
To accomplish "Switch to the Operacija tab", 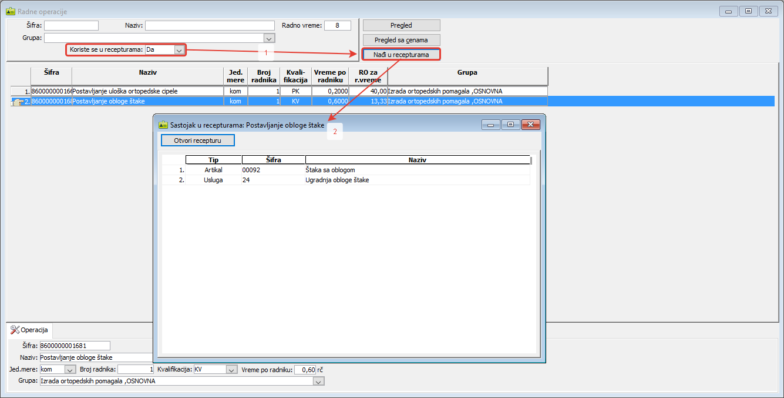I will pos(31,330).
